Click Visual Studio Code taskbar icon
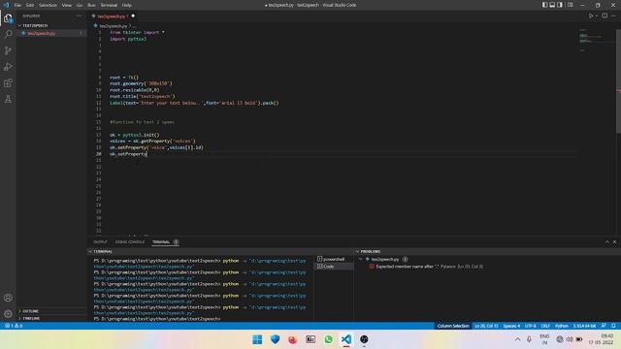Image resolution: width=621 pixels, height=349 pixels. (x=346, y=339)
